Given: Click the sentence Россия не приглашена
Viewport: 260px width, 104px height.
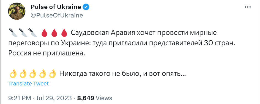Looking at the screenshot, I should [47, 53].
